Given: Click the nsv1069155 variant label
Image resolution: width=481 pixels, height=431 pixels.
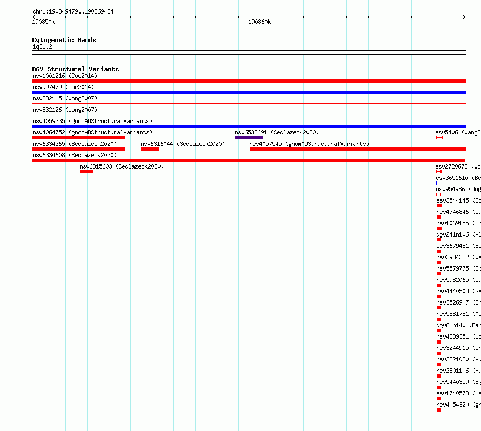Looking at the screenshot, I should pos(459,223).
